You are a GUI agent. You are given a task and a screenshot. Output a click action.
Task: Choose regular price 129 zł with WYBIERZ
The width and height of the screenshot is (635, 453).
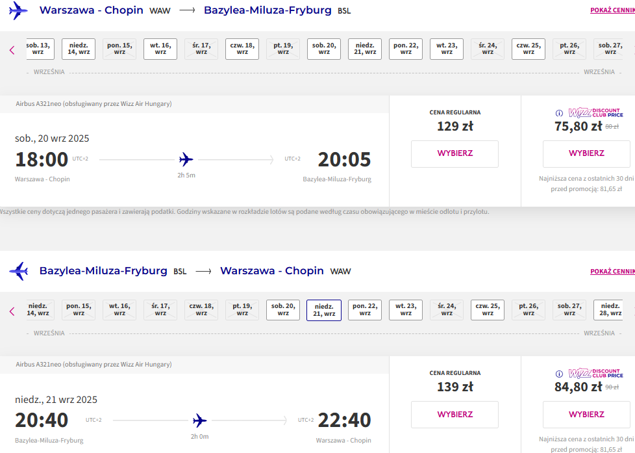(454, 153)
